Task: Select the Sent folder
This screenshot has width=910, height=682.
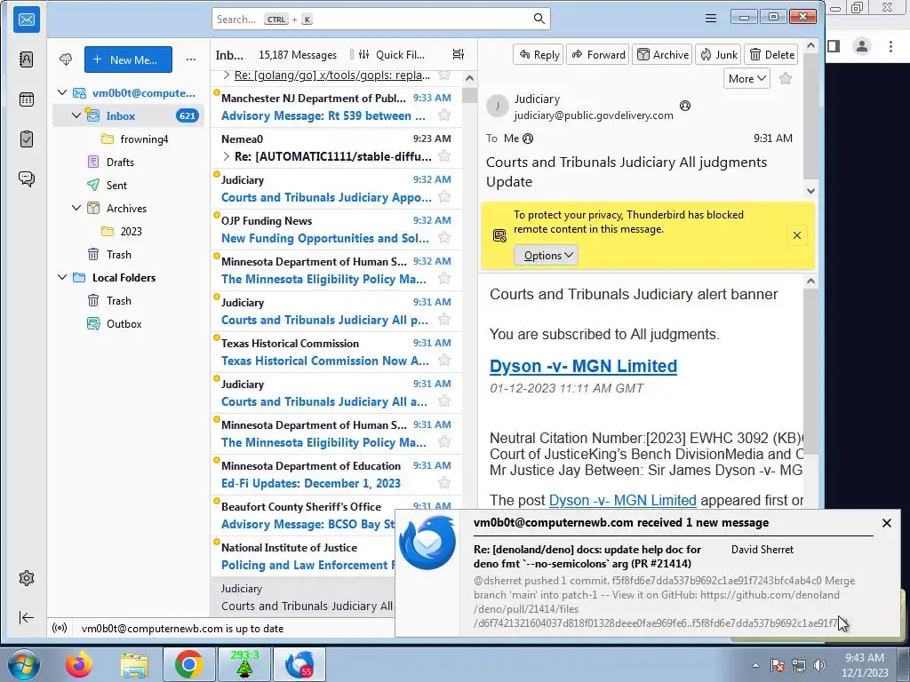Action: (128, 185)
